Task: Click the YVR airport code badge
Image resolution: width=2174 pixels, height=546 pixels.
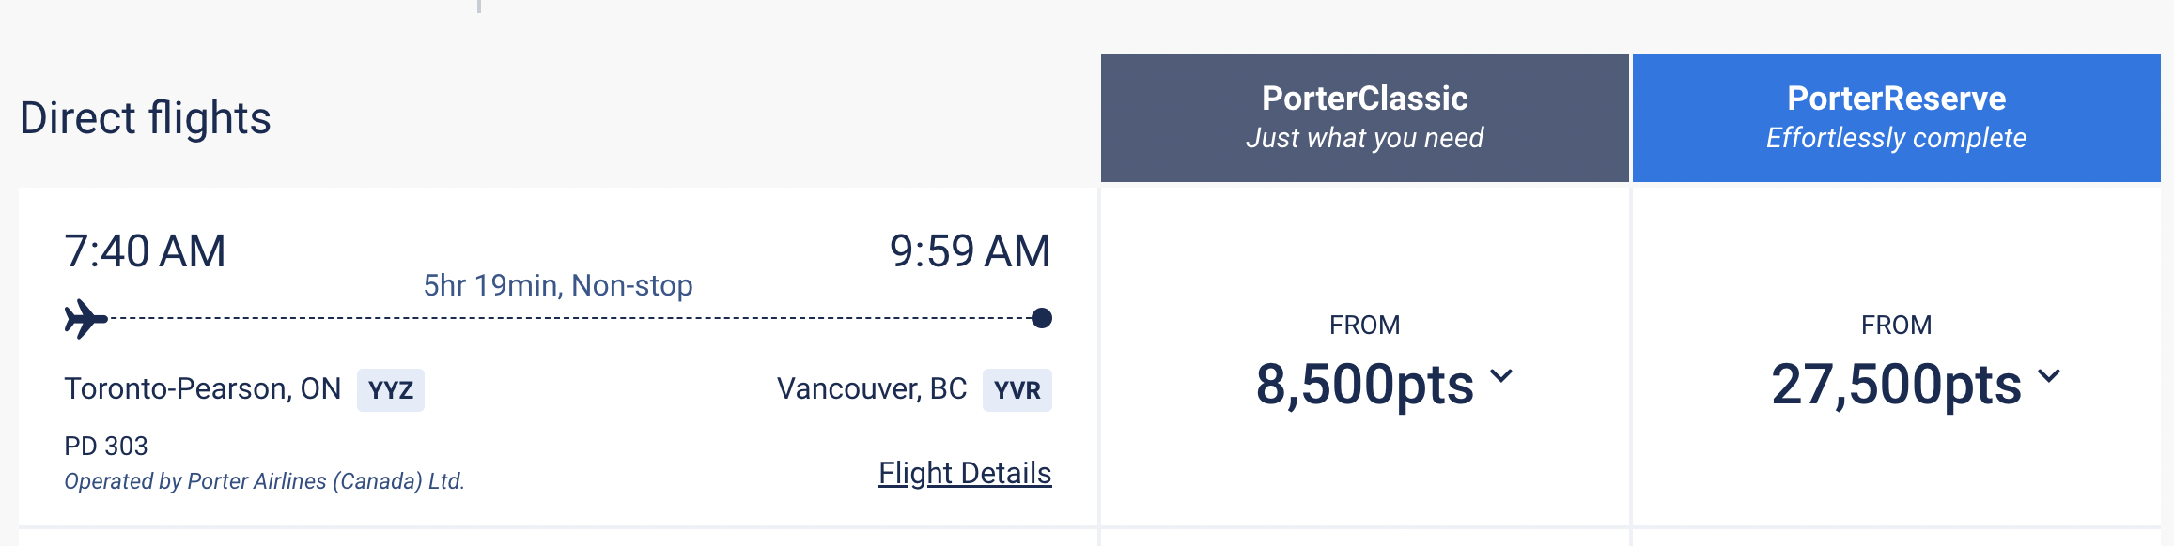Action: [x=1017, y=390]
